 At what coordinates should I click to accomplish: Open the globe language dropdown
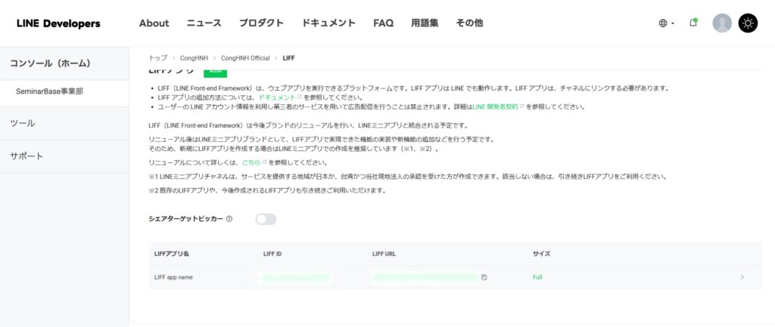666,23
